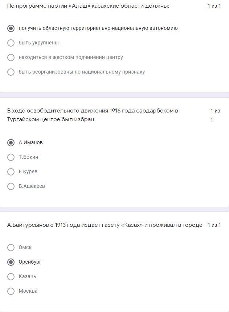Select Омск as the city
The width and height of the screenshot is (229, 312).
click(x=11, y=248)
